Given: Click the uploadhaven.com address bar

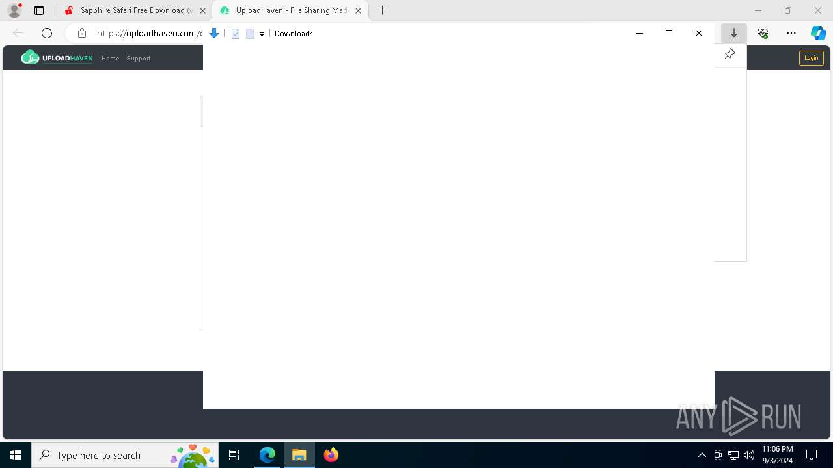Looking at the screenshot, I should coord(150,33).
